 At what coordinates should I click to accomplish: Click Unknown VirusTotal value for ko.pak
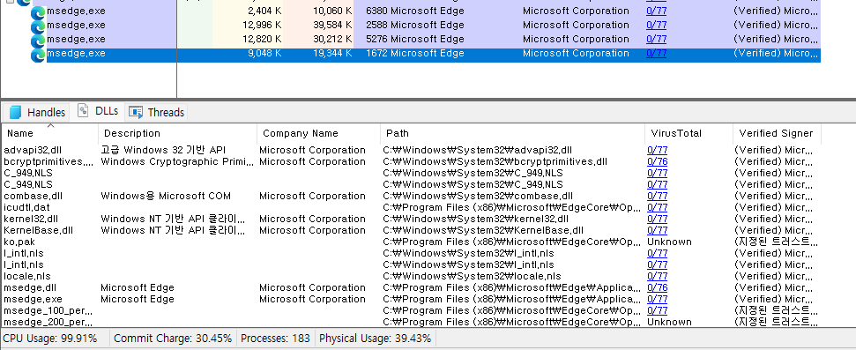click(x=669, y=242)
